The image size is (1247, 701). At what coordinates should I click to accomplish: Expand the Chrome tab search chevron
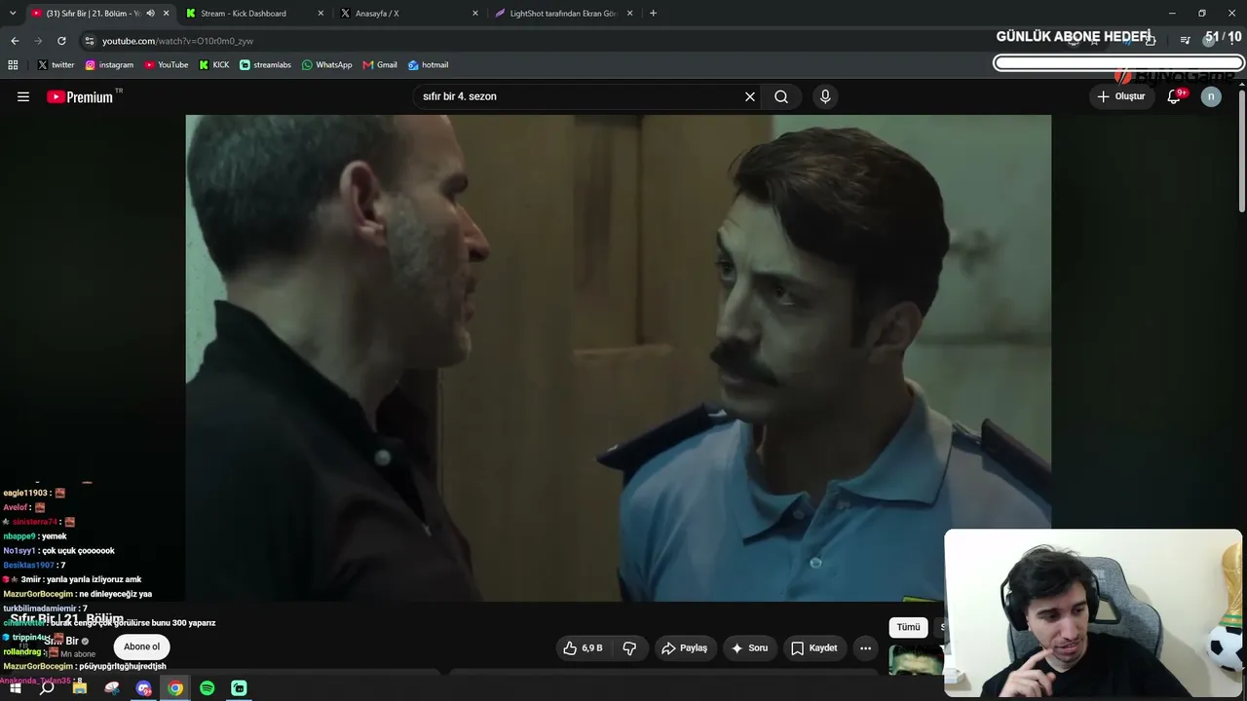[x=15, y=14]
